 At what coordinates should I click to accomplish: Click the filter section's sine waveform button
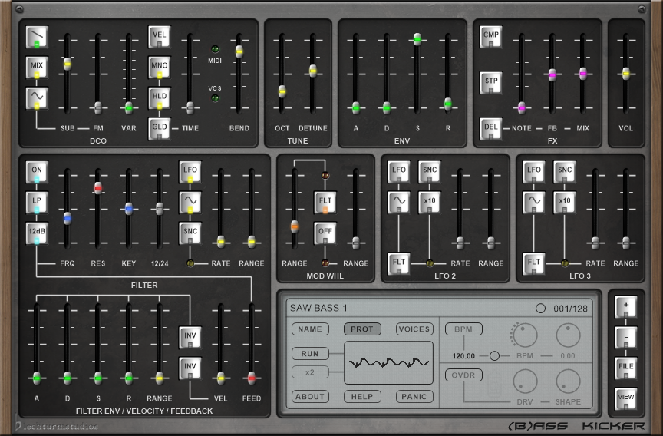190,202
